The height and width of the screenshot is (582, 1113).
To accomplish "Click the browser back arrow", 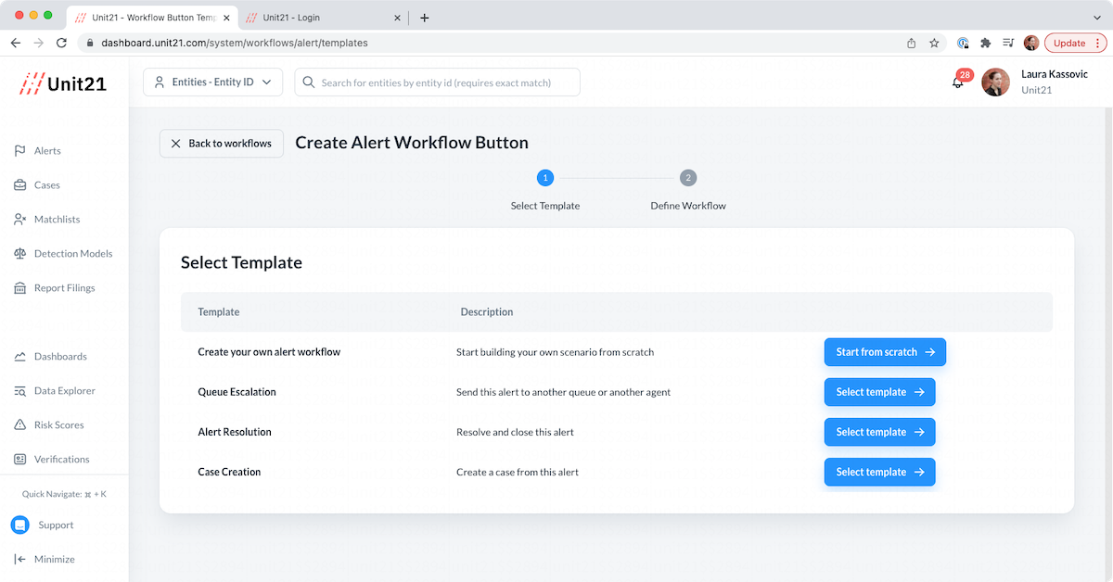I will coord(16,43).
